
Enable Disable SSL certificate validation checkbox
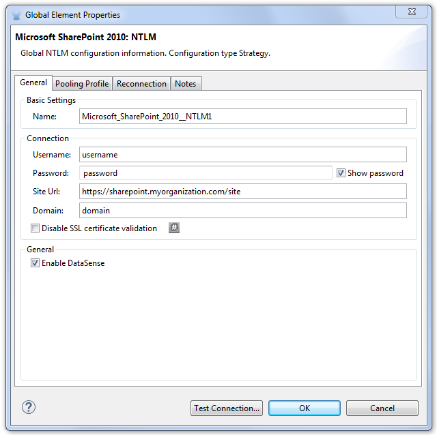[x=35, y=228]
